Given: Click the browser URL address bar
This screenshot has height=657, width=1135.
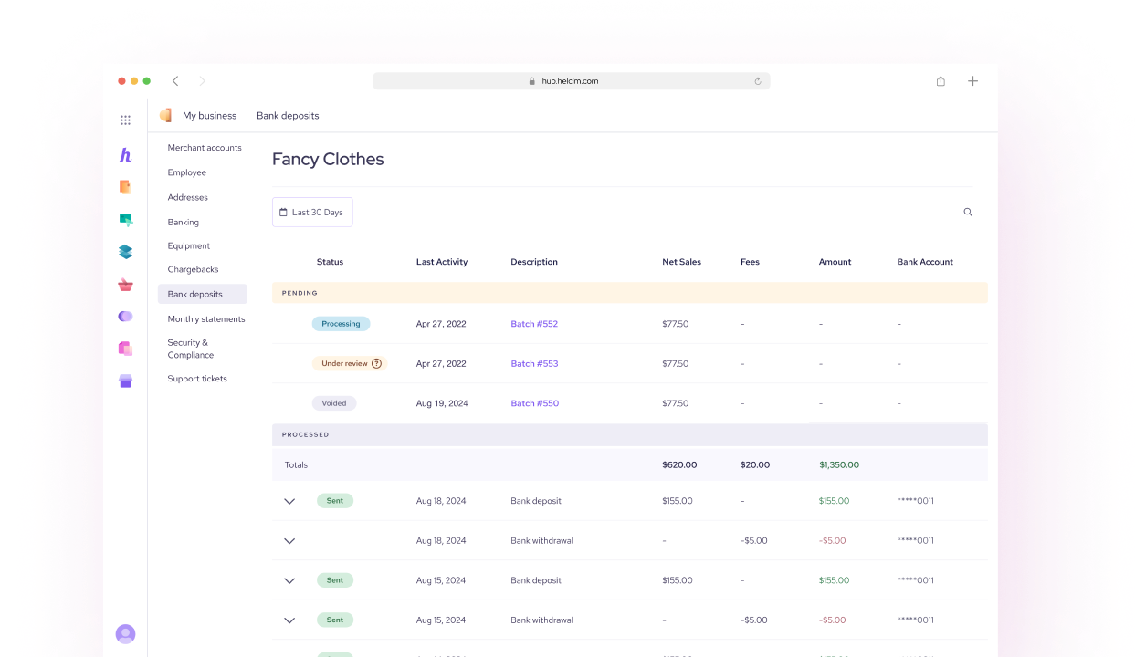Looking at the screenshot, I should pos(571,81).
